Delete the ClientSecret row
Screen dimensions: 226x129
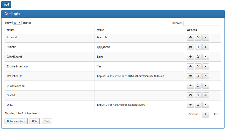(205, 57)
